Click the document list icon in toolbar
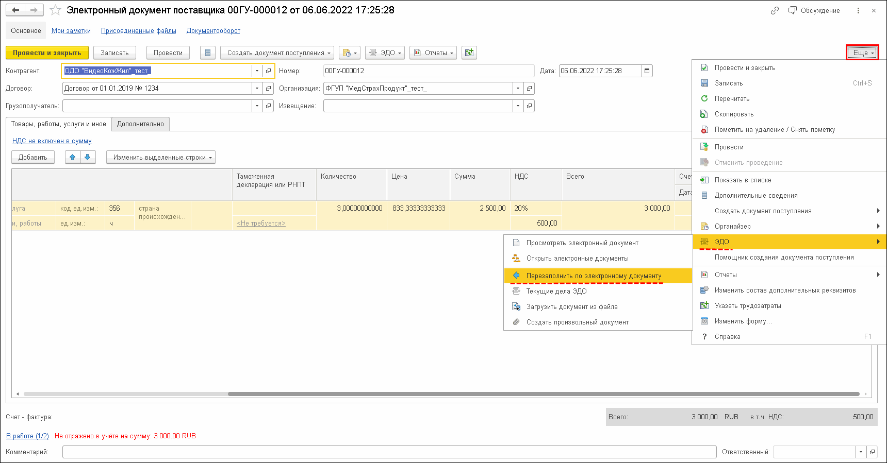The height and width of the screenshot is (463, 887). pos(208,53)
